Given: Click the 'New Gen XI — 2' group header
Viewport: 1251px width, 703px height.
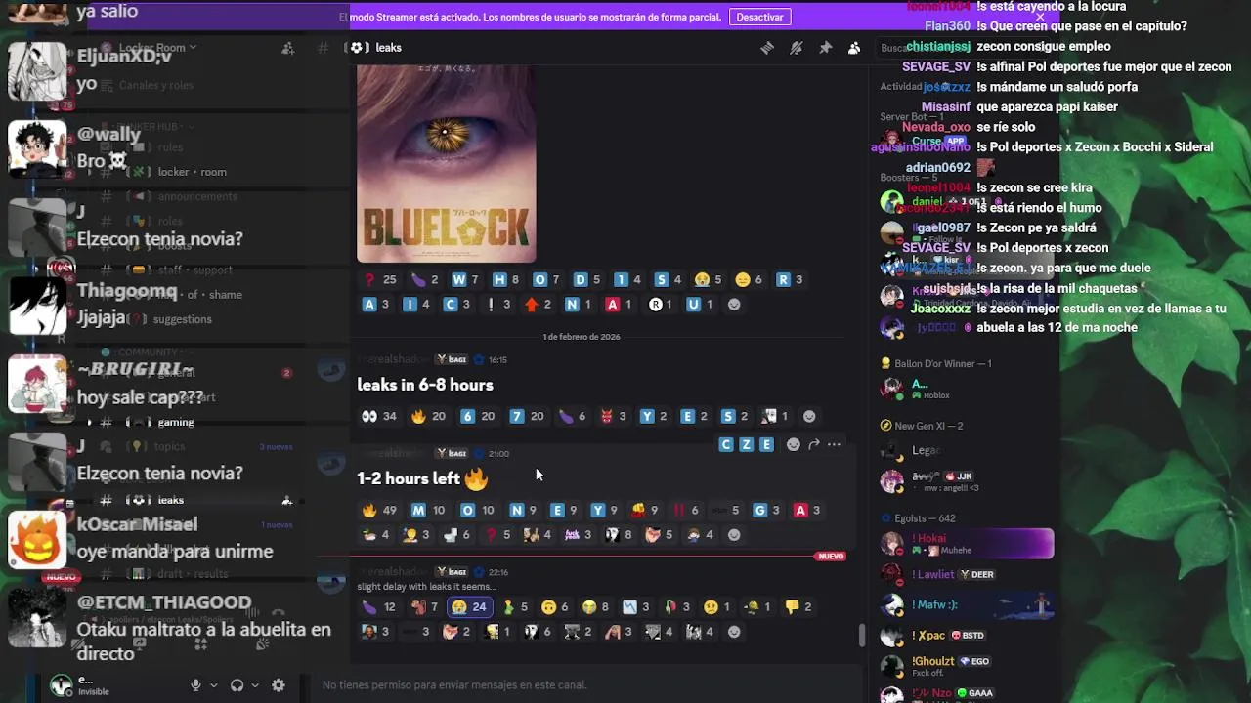Looking at the screenshot, I should [x=921, y=426].
